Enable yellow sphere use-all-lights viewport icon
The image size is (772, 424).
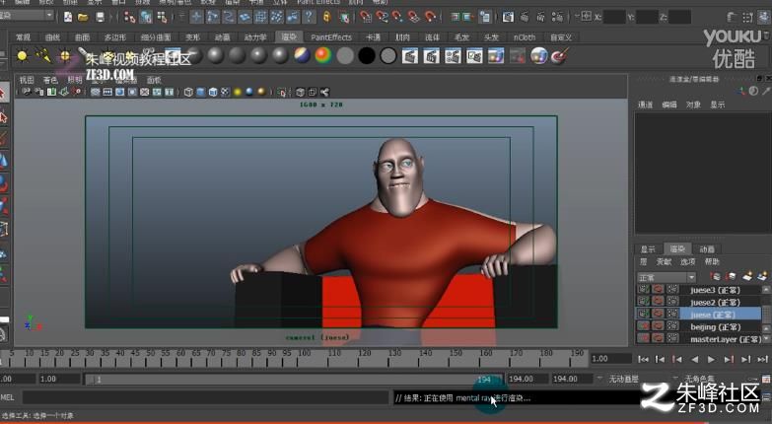tap(238, 92)
